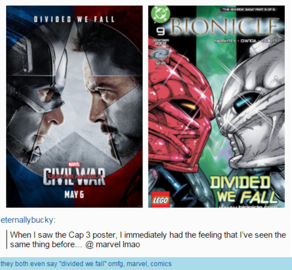The image size is (292, 270).
Task: Click the 'DIVIDED WE FALL' poster tagline
Action: [x=74, y=19]
